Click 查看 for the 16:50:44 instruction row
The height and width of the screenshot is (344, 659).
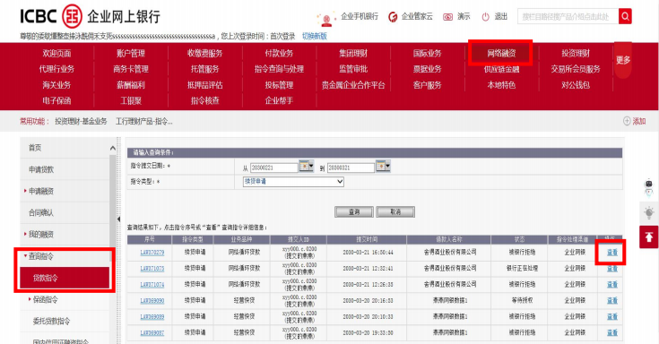(x=611, y=252)
